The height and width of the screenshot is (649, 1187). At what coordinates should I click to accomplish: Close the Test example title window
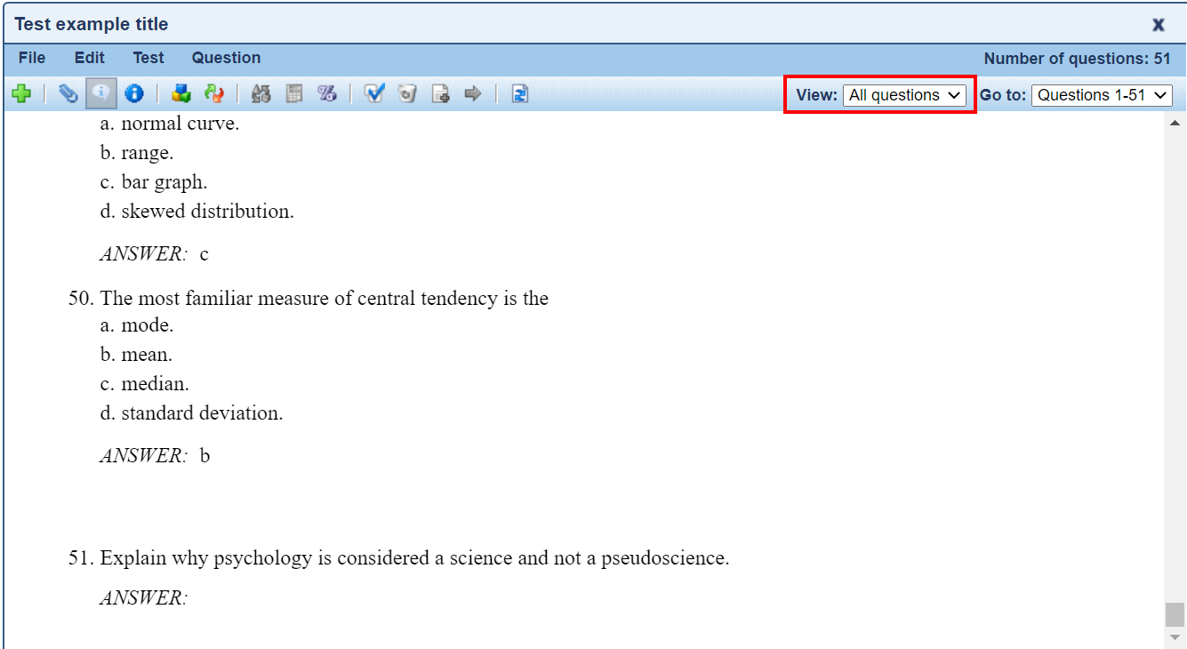pyautogui.click(x=1159, y=25)
